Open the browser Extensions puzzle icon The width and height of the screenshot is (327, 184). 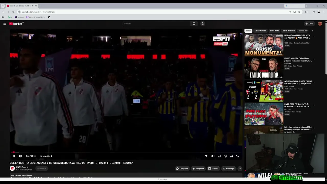point(306,12)
